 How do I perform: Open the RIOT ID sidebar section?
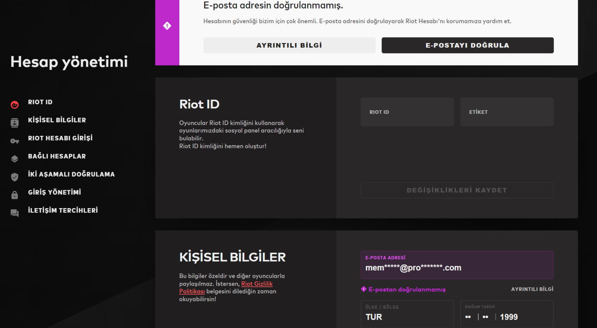40,102
